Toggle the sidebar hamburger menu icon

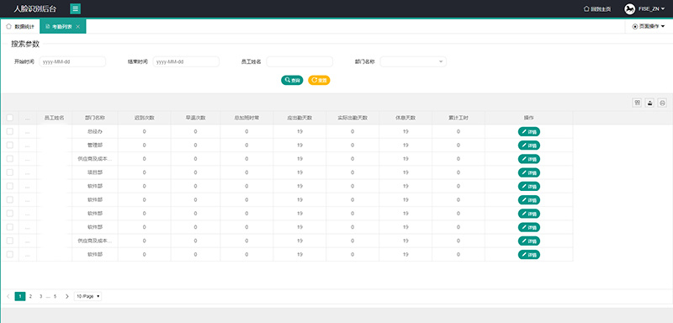tap(75, 8)
